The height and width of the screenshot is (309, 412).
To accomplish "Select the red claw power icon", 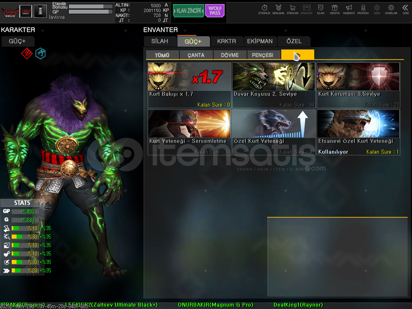I will 27,54.
